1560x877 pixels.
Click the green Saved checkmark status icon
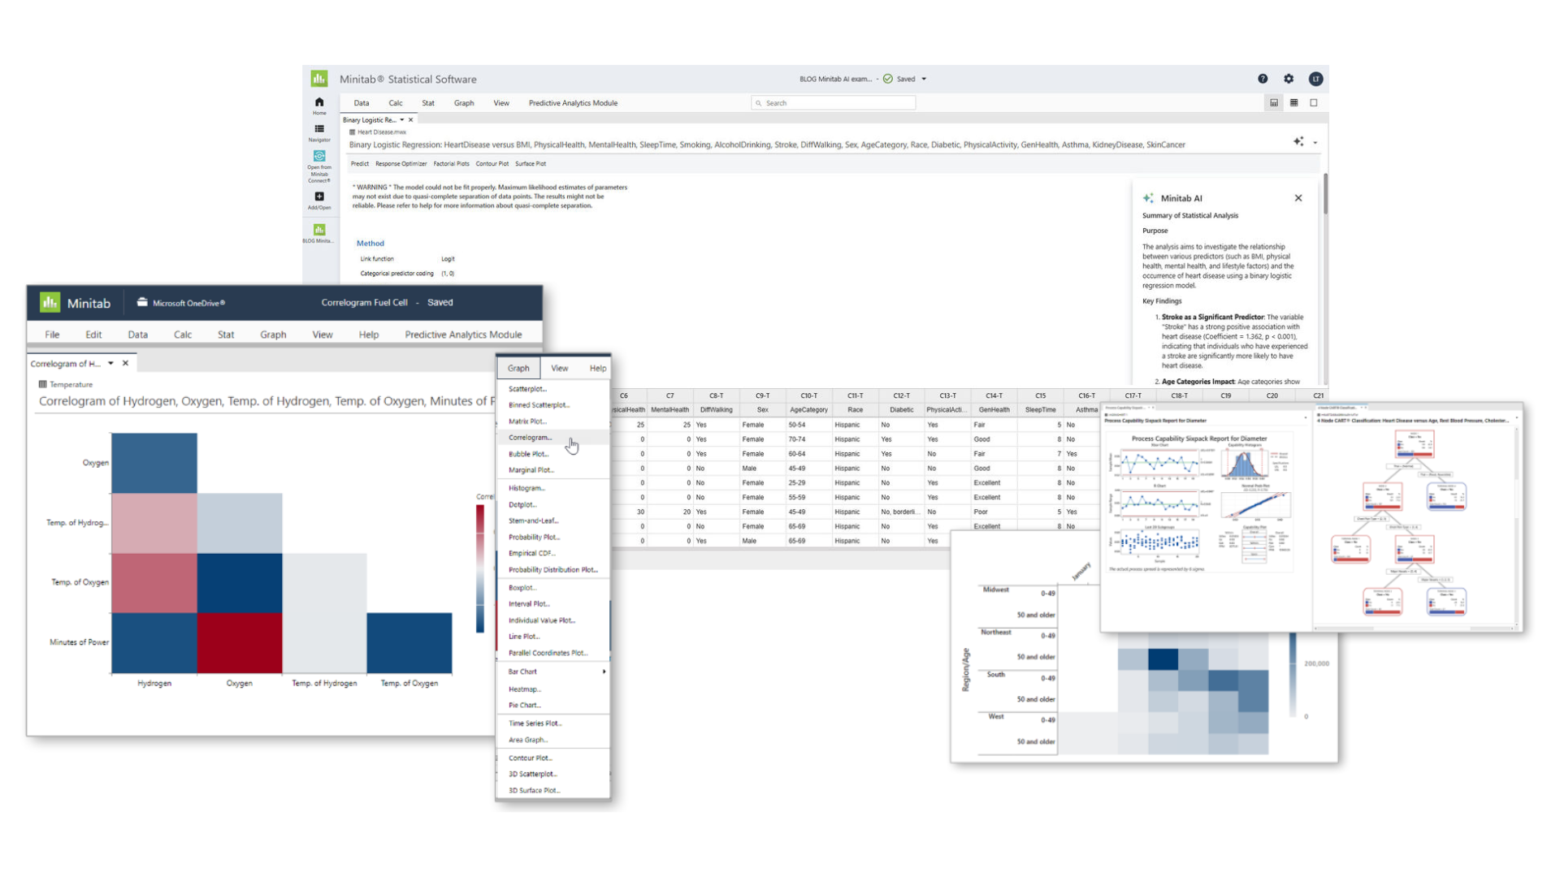pyautogui.click(x=888, y=79)
